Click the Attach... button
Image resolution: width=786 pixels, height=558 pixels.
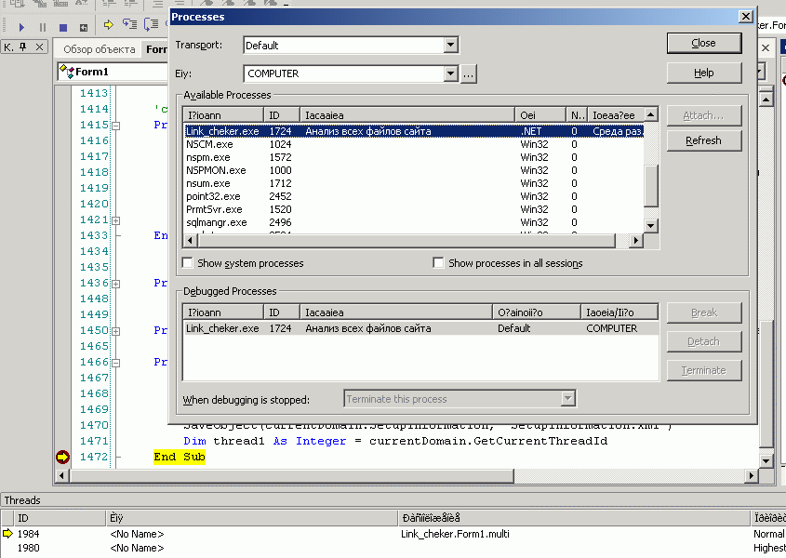click(704, 115)
